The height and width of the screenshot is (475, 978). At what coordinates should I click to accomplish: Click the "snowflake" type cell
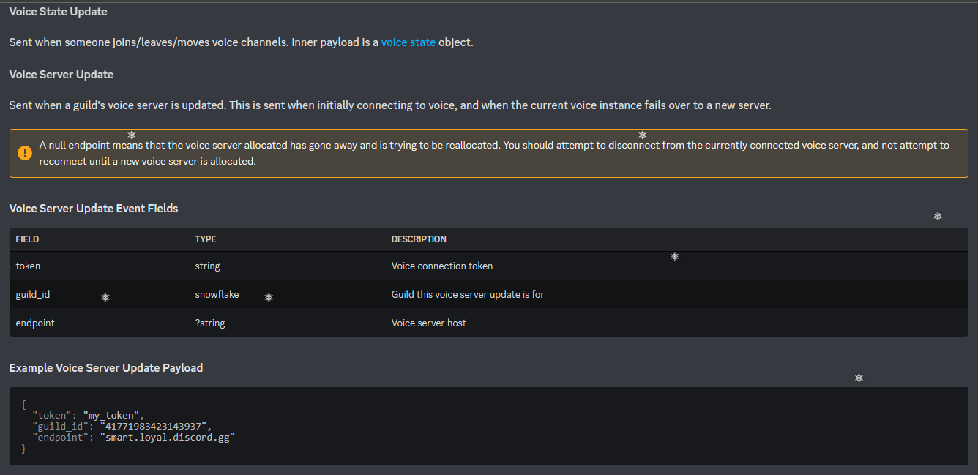pyautogui.click(x=217, y=294)
